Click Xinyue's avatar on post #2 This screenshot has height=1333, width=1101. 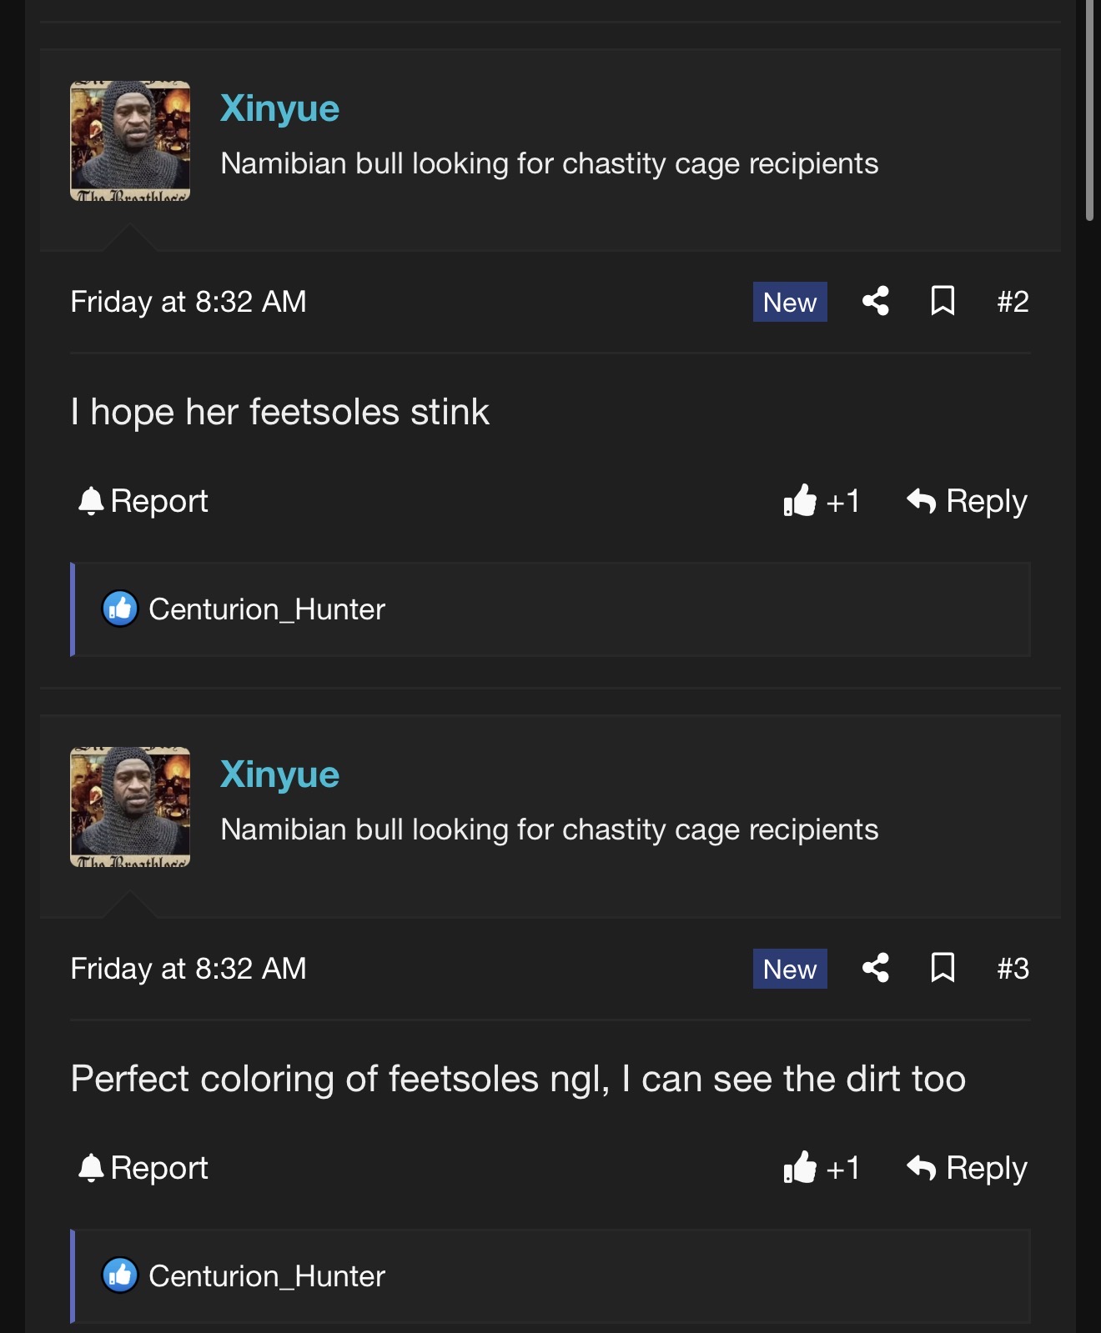(130, 141)
